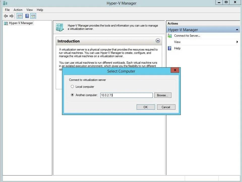
Task: Click Cancel in Select Computer dialog
Action: point(166,107)
